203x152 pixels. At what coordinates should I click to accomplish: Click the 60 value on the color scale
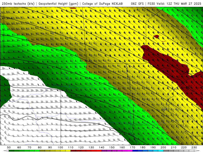[19, 147]
